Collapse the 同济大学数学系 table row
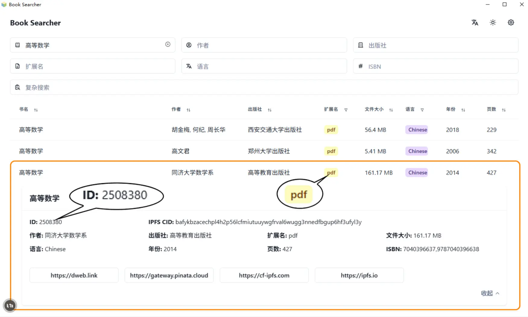528x317 pixels. click(264, 173)
